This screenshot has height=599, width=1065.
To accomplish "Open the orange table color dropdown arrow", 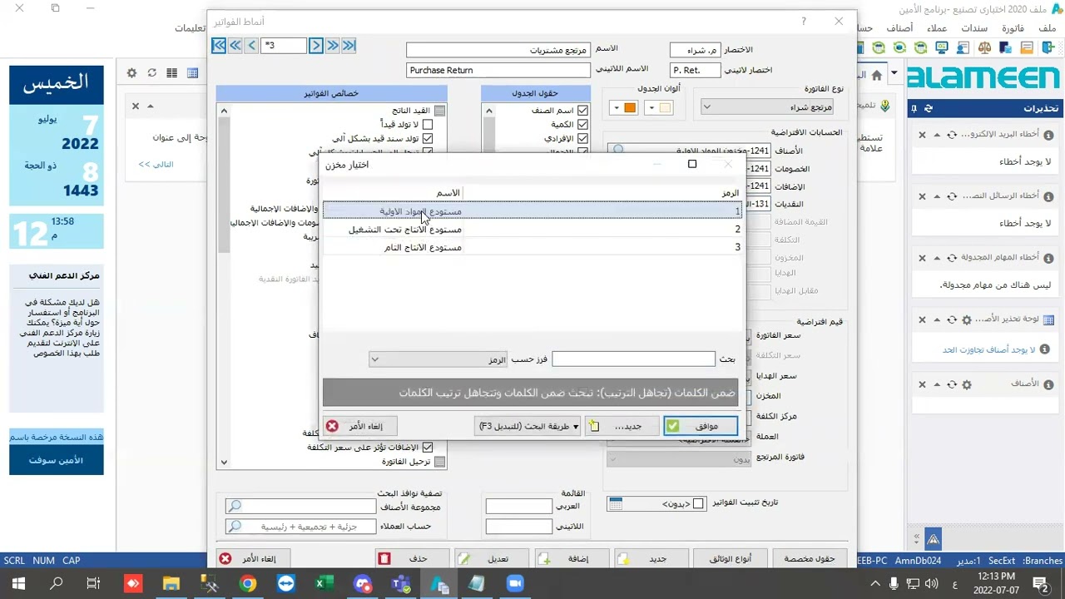I will [x=617, y=107].
